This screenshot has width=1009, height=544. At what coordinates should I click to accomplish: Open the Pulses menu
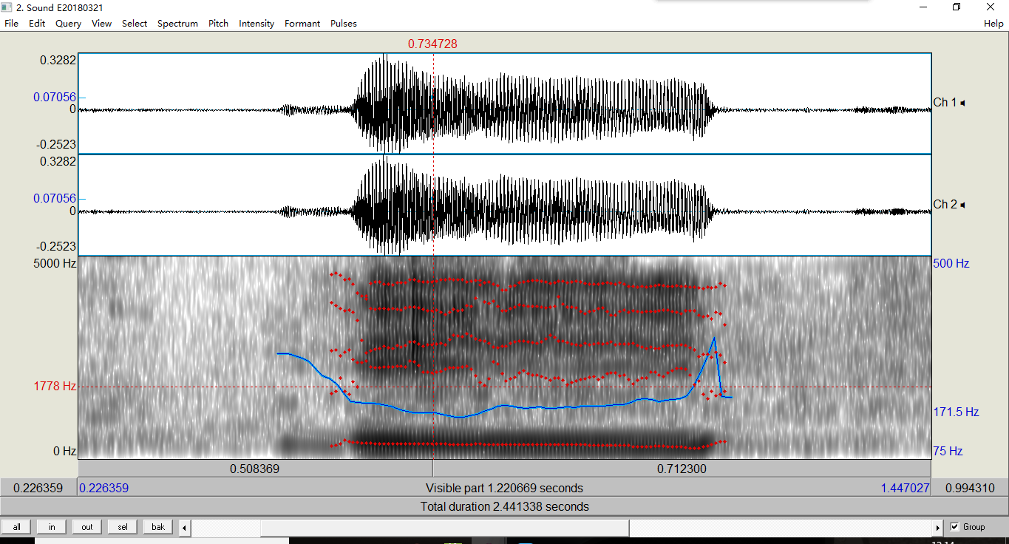click(343, 24)
